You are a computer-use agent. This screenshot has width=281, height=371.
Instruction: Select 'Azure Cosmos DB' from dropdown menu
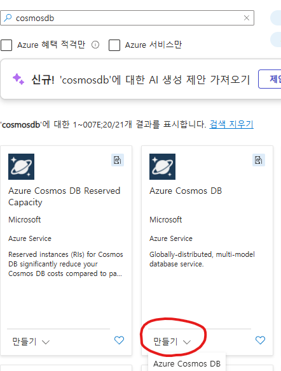[x=187, y=363]
